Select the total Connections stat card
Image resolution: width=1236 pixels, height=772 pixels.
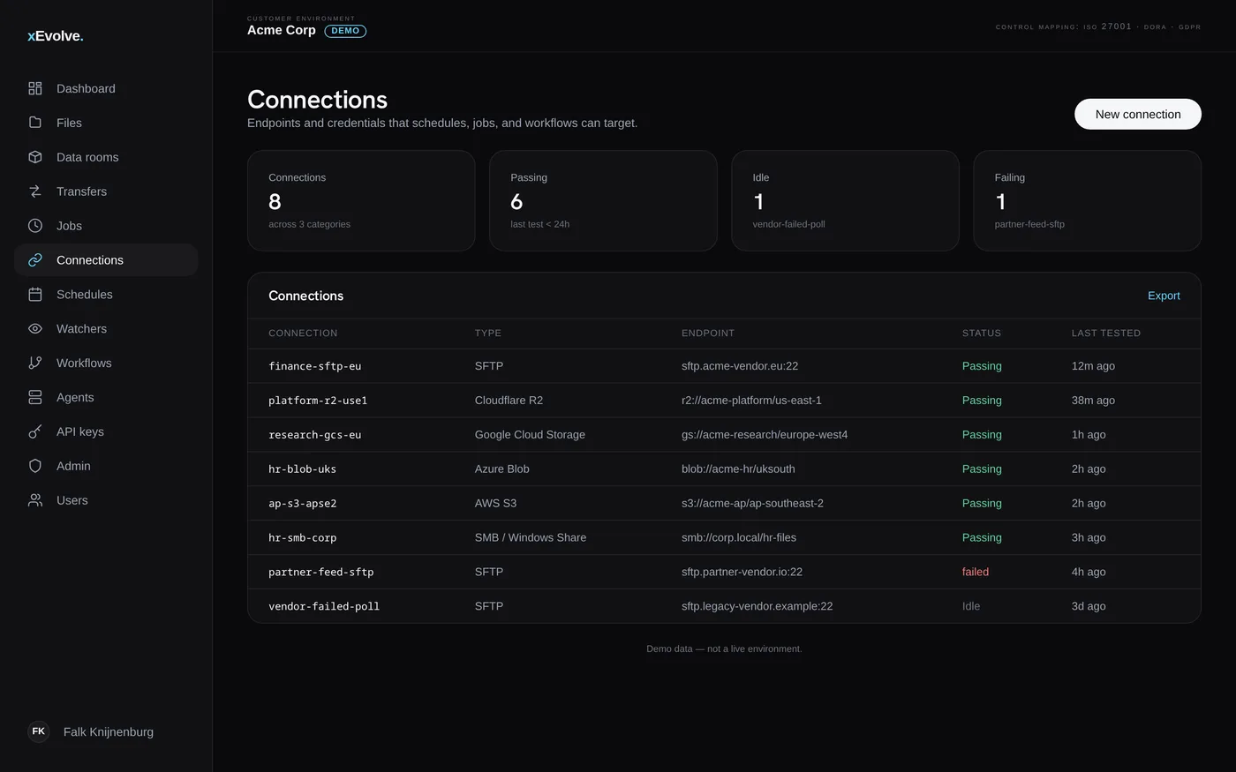[361, 200]
